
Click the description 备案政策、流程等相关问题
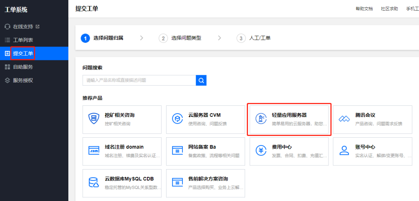click(x=214, y=156)
